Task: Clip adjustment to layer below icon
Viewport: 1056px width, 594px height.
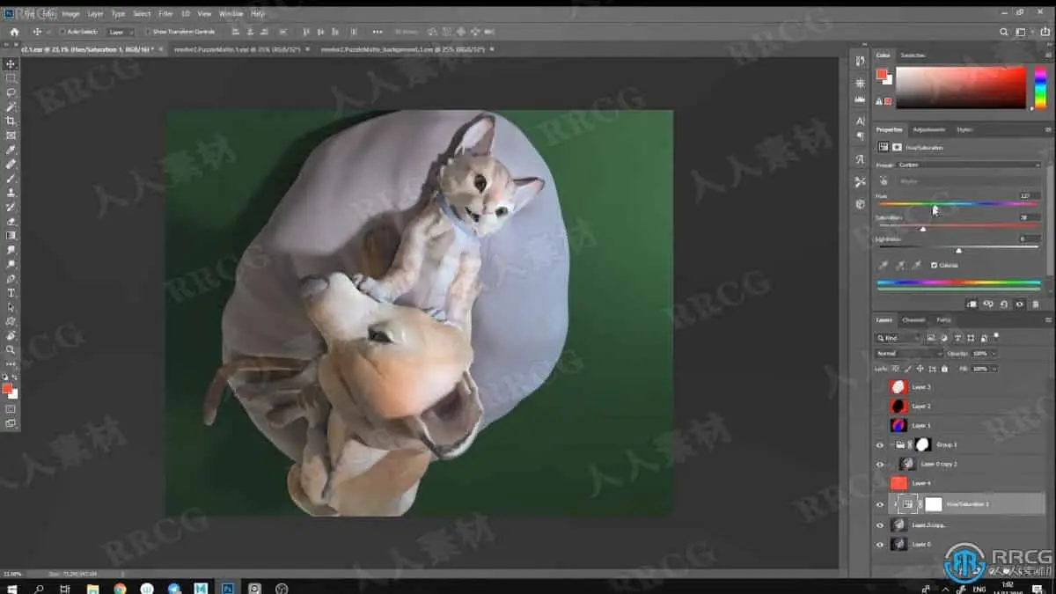Action: (x=972, y=304)
